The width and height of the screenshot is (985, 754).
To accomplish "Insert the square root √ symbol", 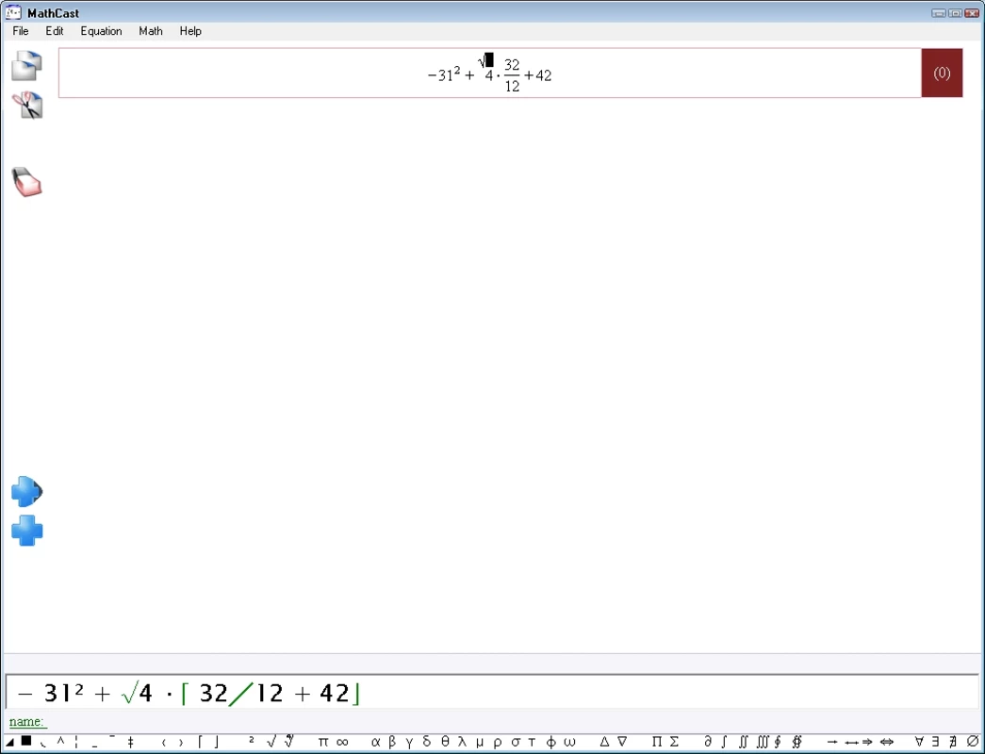I will click(x=271, y=742).
